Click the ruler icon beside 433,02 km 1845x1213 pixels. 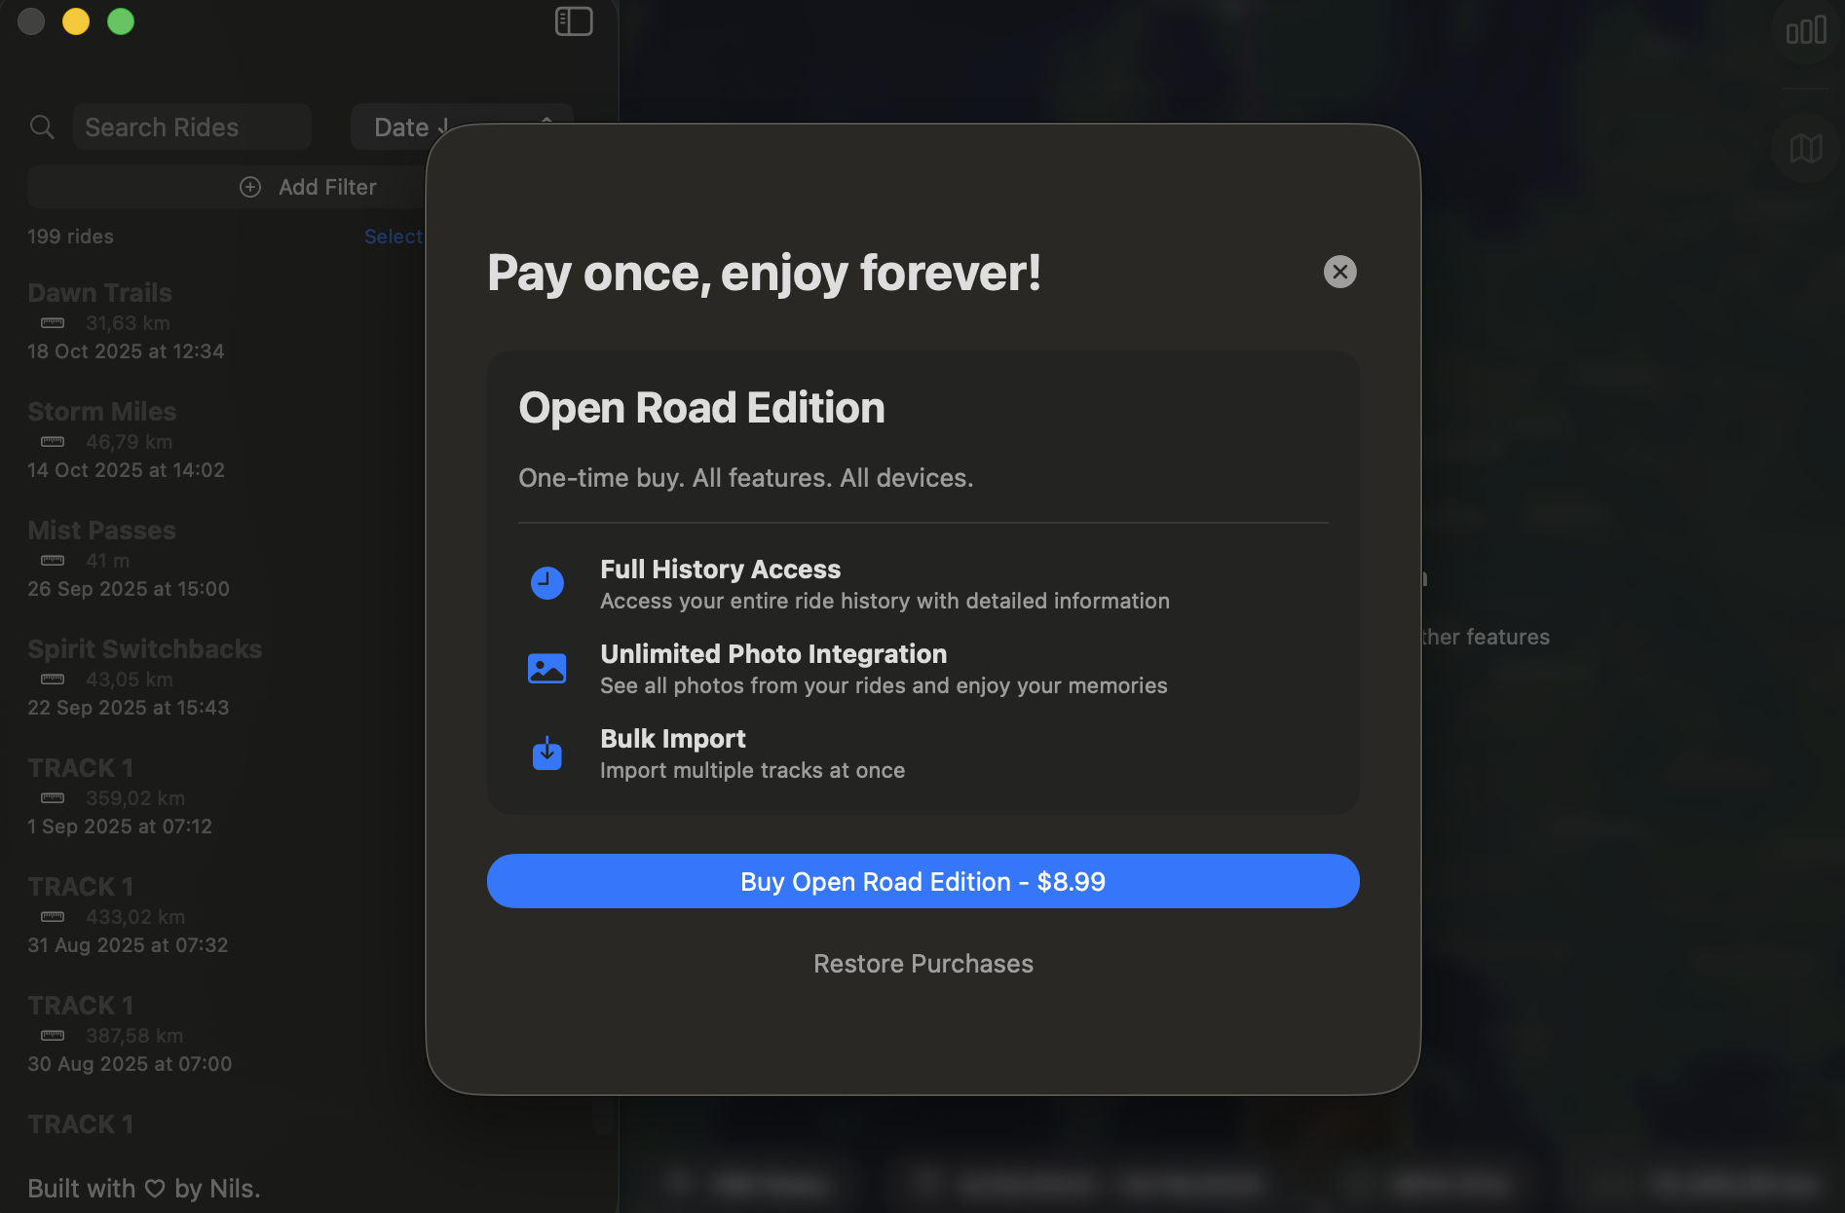[x=53, y=917]
